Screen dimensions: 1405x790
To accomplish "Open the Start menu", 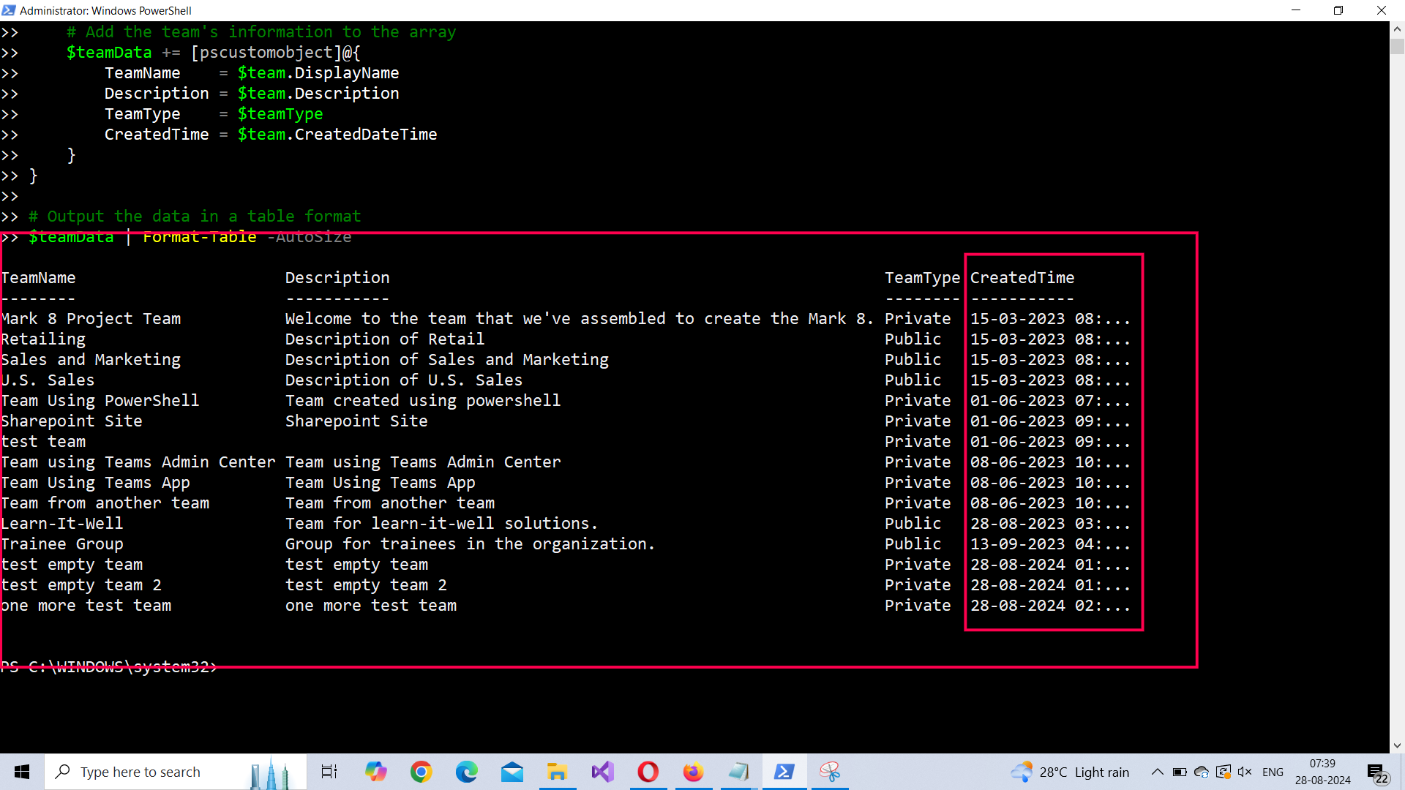I will pyautogui.click(x=21, y=772).
